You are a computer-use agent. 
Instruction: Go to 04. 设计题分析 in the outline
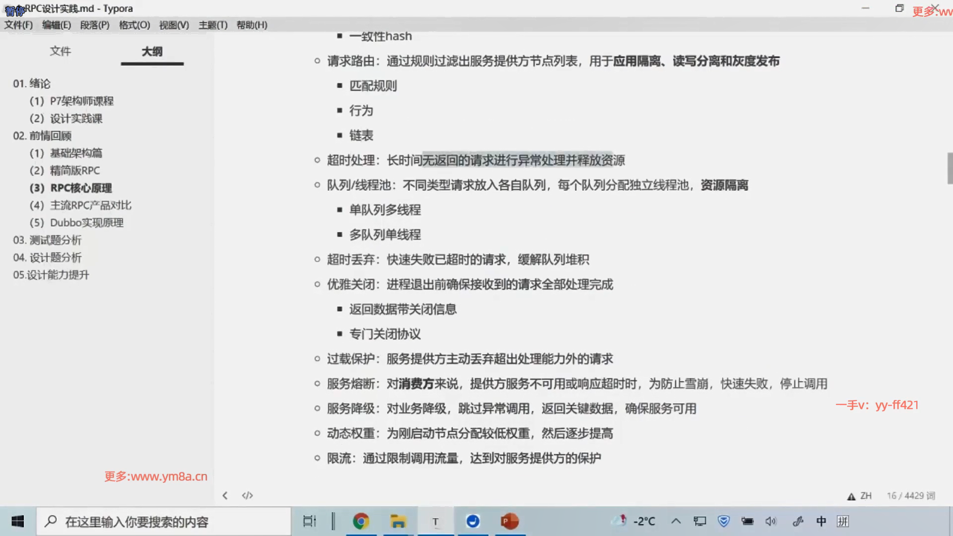click(x=47, y=258)
